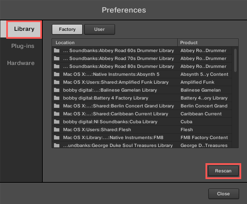Click the Rescan button
Screen dimensions: 247x204
coord(223,171)
